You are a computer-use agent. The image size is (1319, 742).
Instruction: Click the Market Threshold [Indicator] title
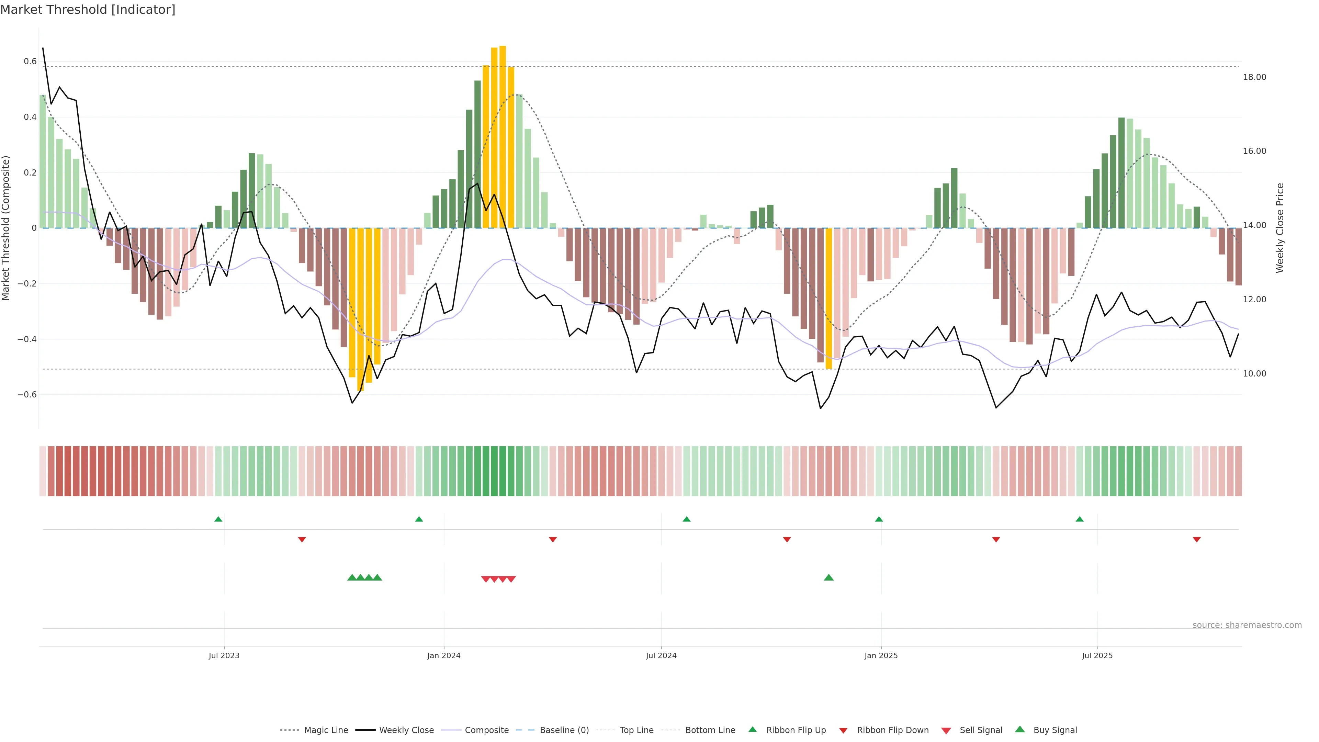pos(88,10)
